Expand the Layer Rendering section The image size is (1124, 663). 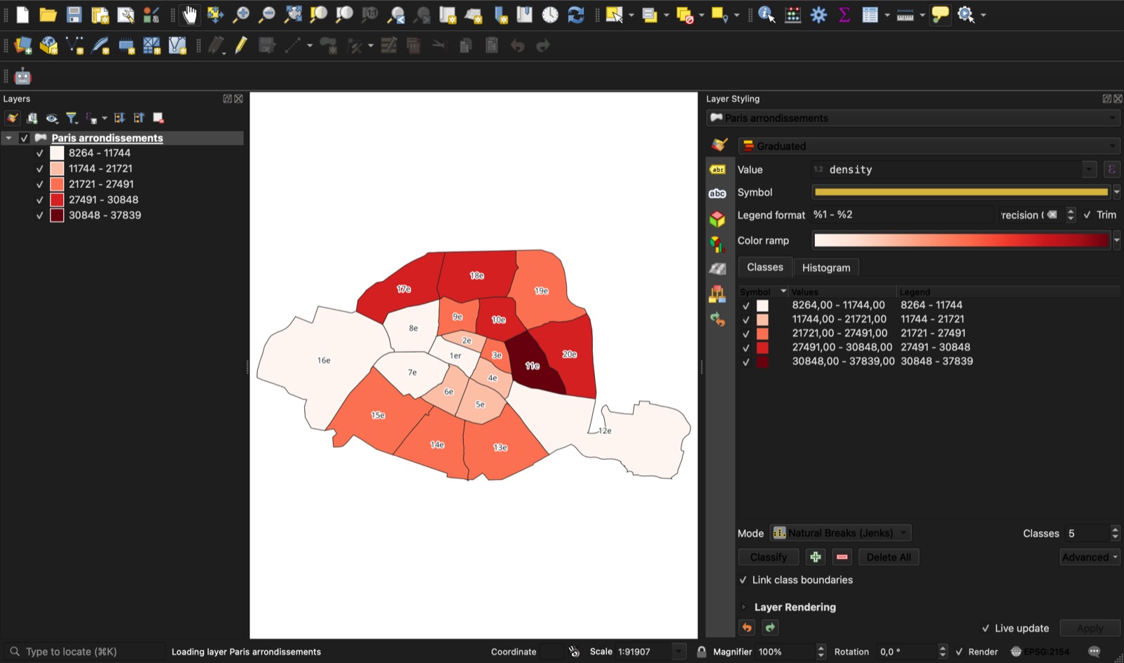pos(743,607)
